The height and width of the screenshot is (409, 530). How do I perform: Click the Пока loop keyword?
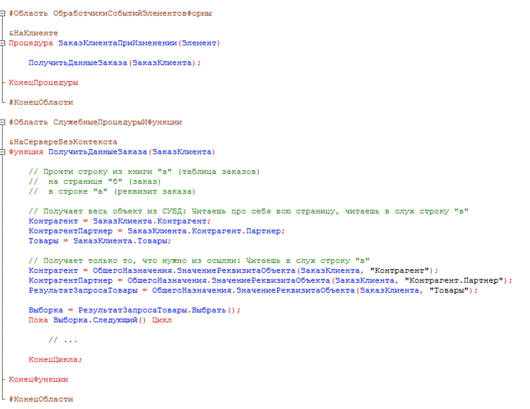tap(38, 320)
